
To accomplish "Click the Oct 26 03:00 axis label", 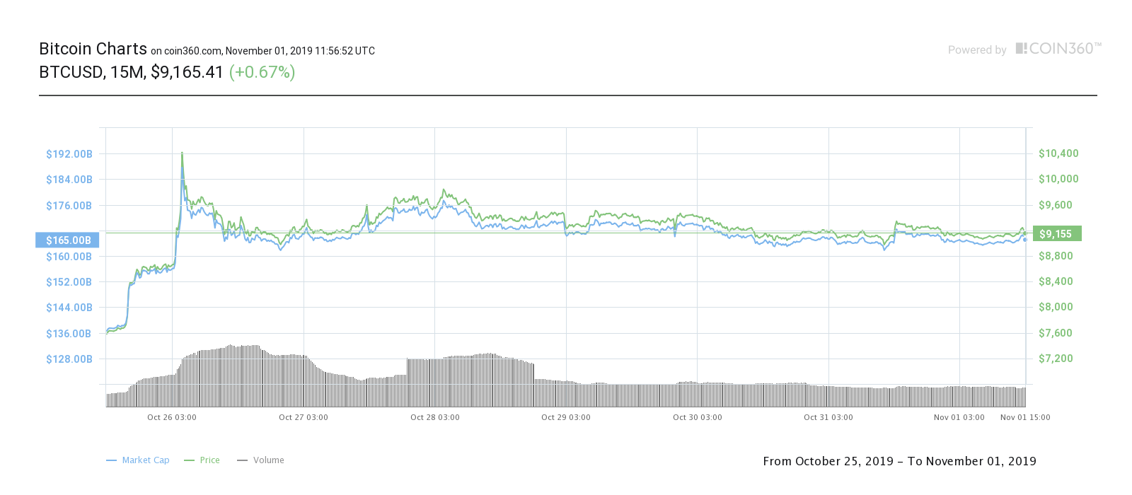I will 172,417.
